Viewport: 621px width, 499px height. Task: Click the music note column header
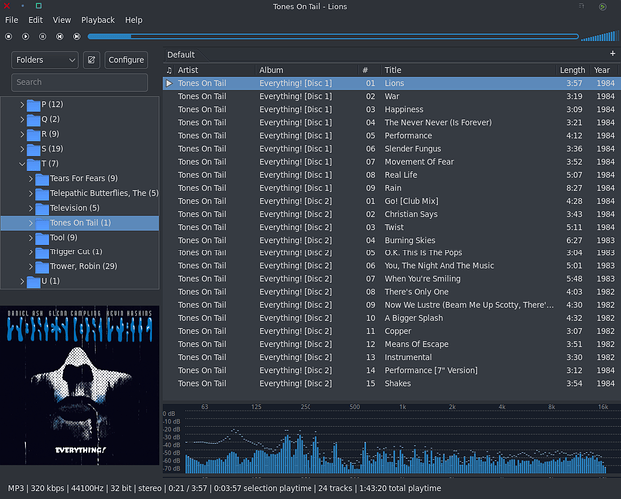pos(169,70)
